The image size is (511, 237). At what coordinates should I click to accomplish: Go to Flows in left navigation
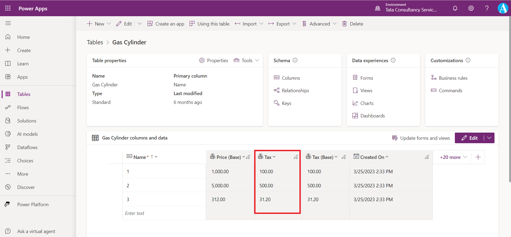[x=23, y=107]
